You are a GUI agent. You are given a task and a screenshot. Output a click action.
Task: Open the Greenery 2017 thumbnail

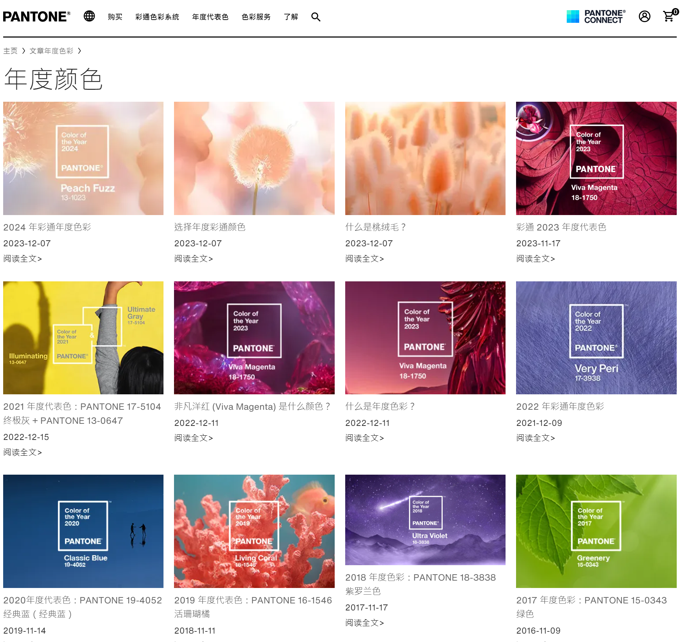pos(596,531)
